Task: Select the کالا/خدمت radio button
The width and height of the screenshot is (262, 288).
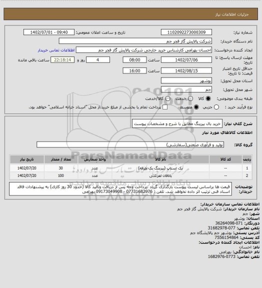Action: tap(167, 98)
